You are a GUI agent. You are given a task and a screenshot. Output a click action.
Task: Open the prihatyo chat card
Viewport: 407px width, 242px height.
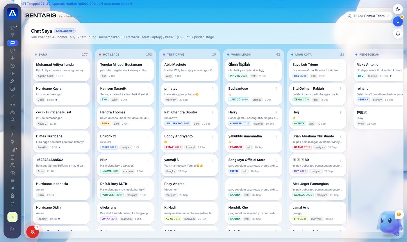189,94
